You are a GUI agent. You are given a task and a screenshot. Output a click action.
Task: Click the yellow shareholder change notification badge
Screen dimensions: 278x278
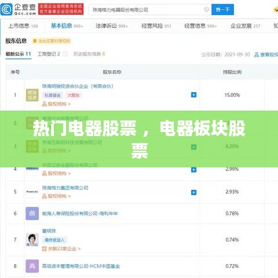click(x=52, y=41)
